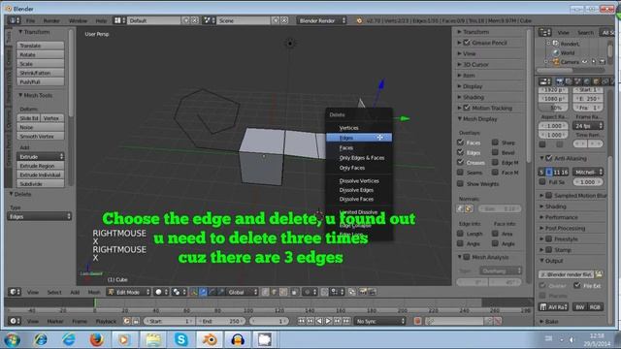Click the Translate button
The image size is (621, 349).
(40, 46)
